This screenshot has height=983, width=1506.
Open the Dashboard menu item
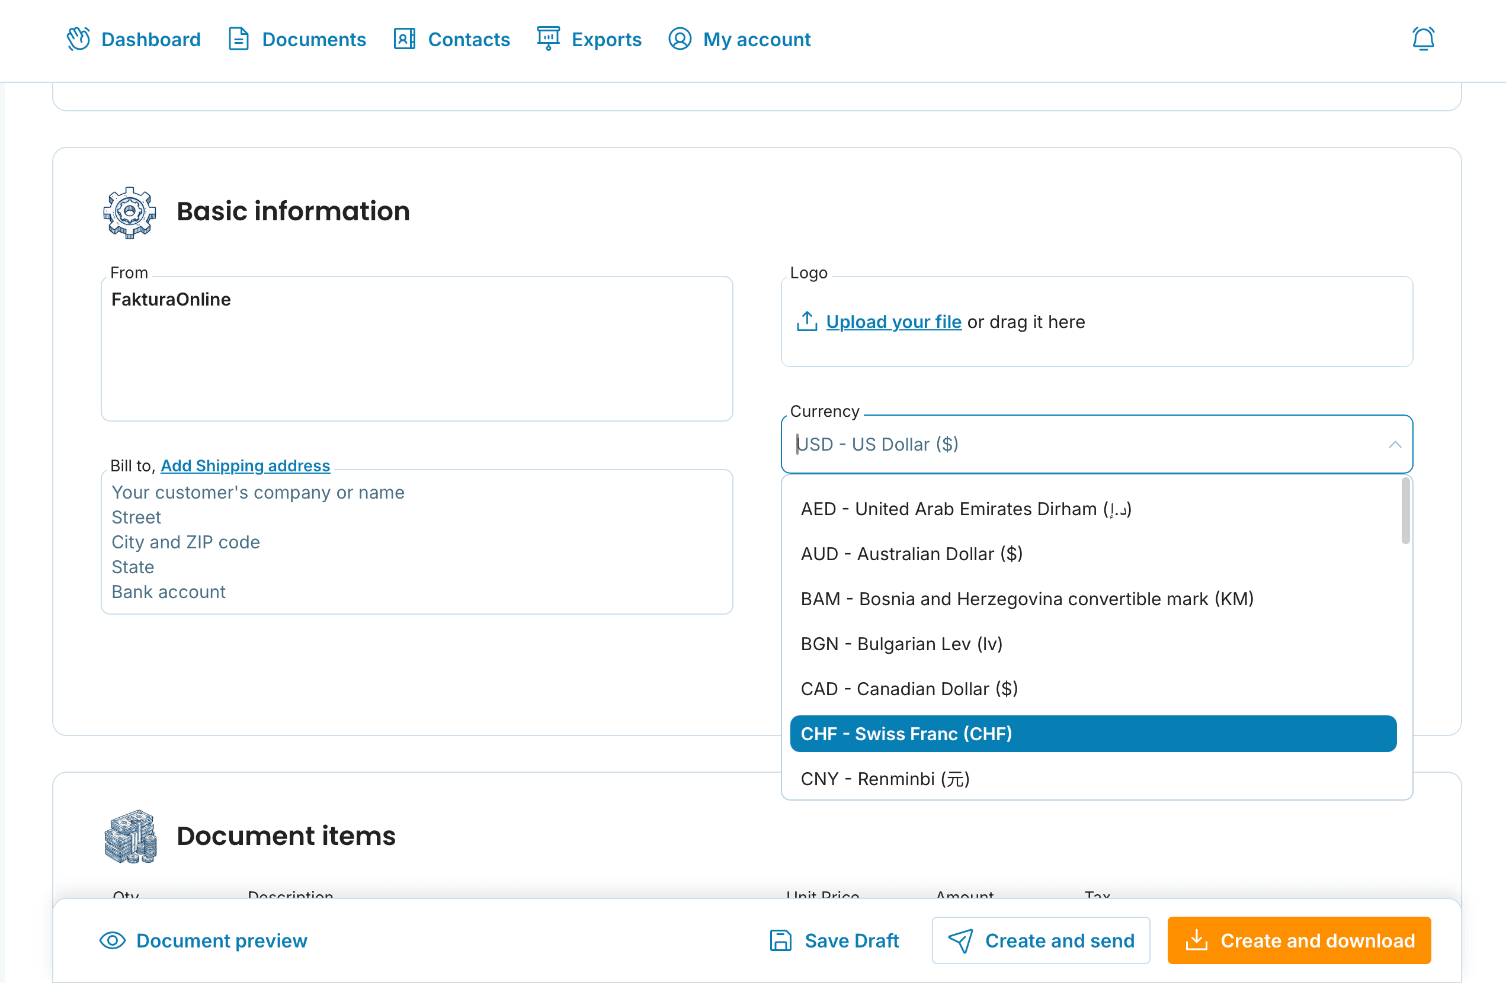(x=133, y=39)
